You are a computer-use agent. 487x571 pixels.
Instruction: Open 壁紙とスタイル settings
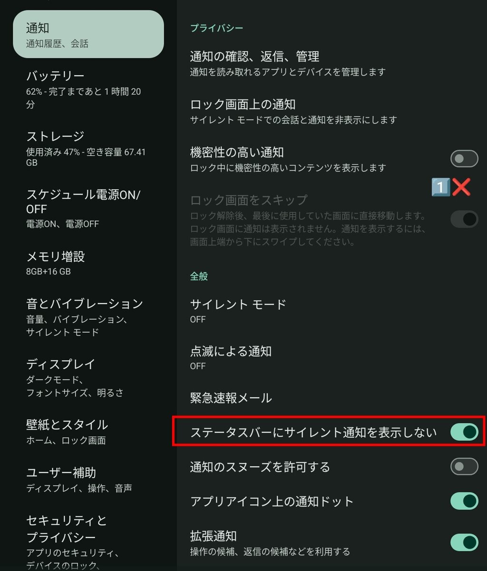[88, 431]
